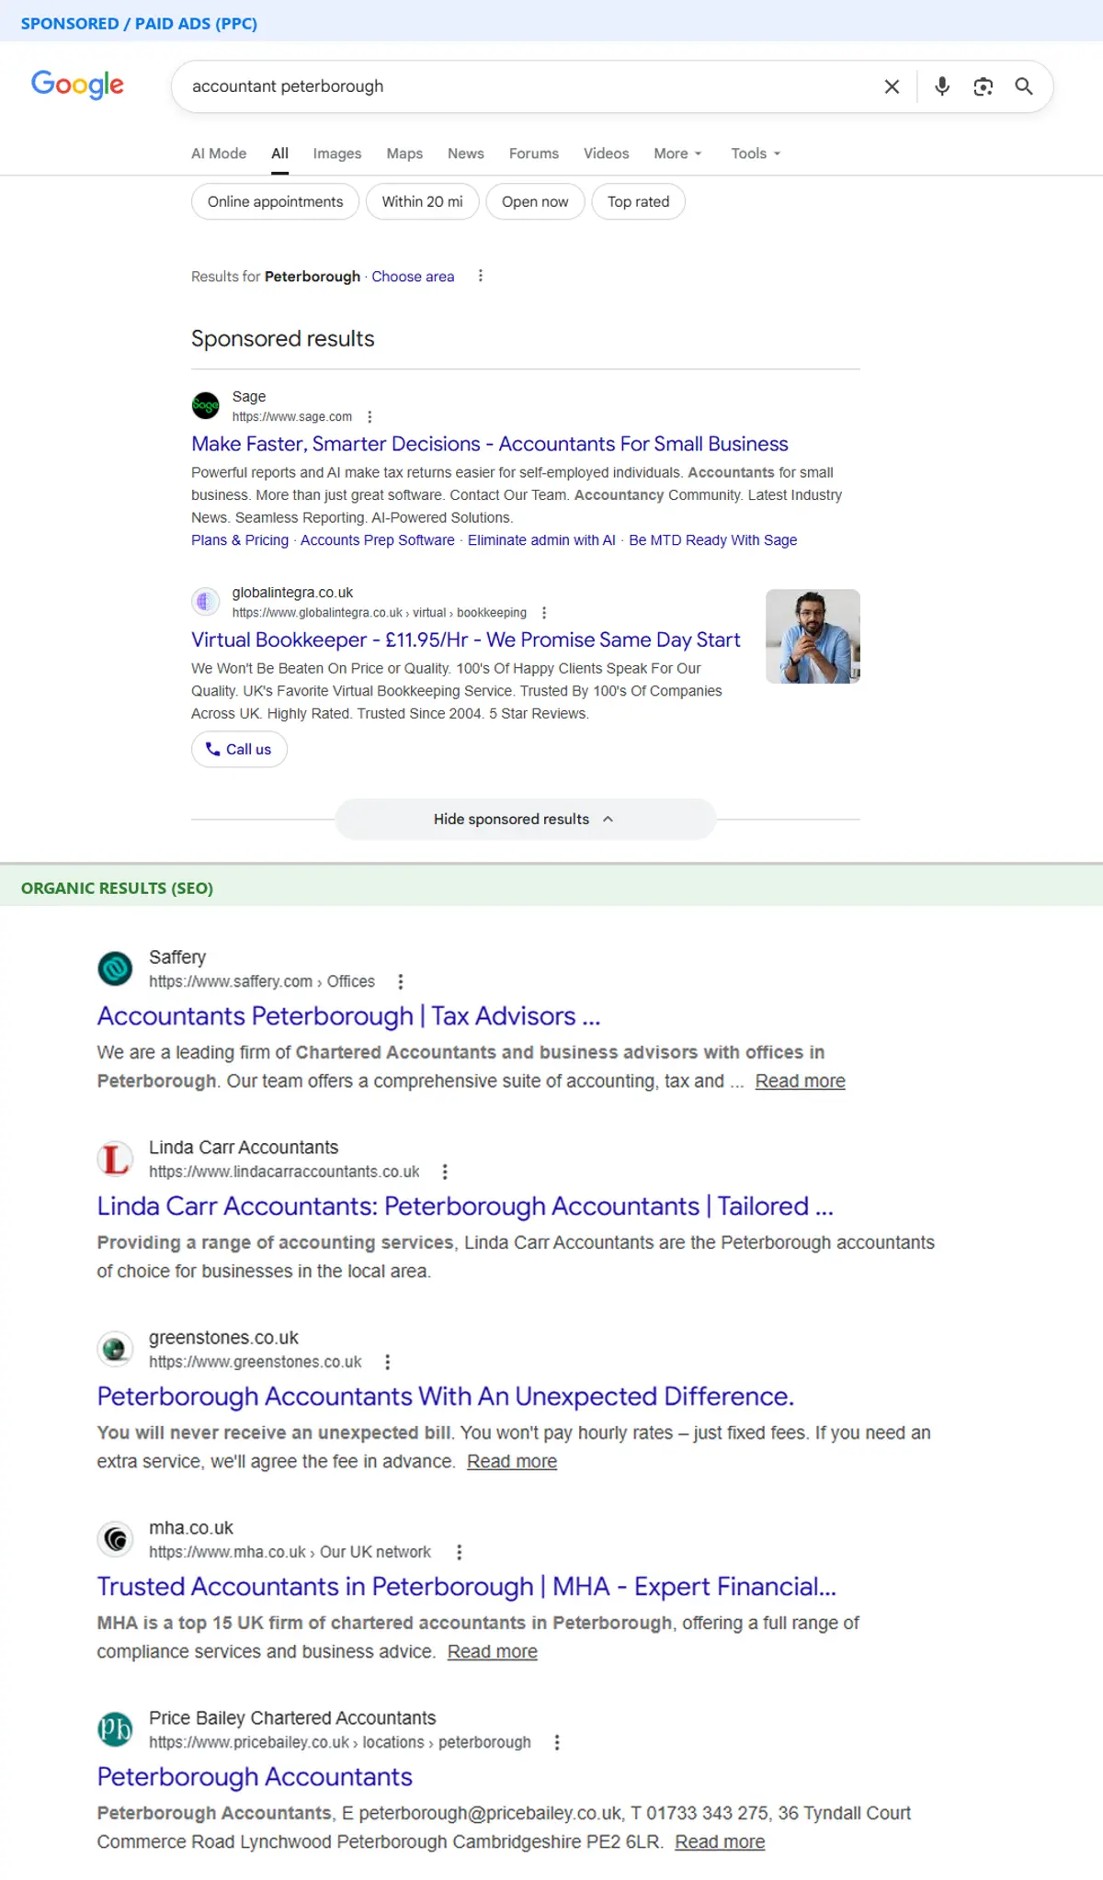Open Accounts Prep Software sitelink

point(378,540)
